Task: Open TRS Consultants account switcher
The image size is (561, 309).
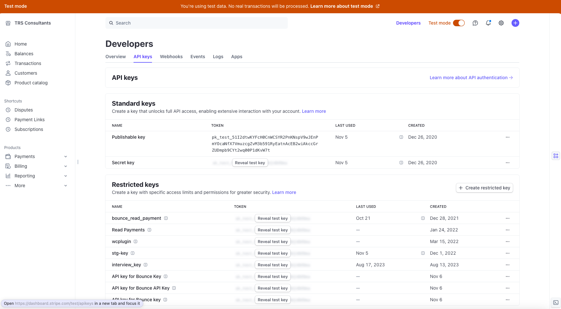Action: tap(28, 23)
